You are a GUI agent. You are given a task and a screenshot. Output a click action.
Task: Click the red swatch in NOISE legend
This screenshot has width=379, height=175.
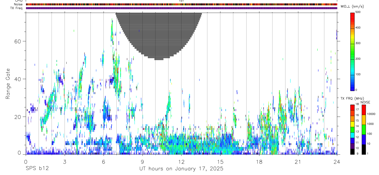[x=364, y=110]
